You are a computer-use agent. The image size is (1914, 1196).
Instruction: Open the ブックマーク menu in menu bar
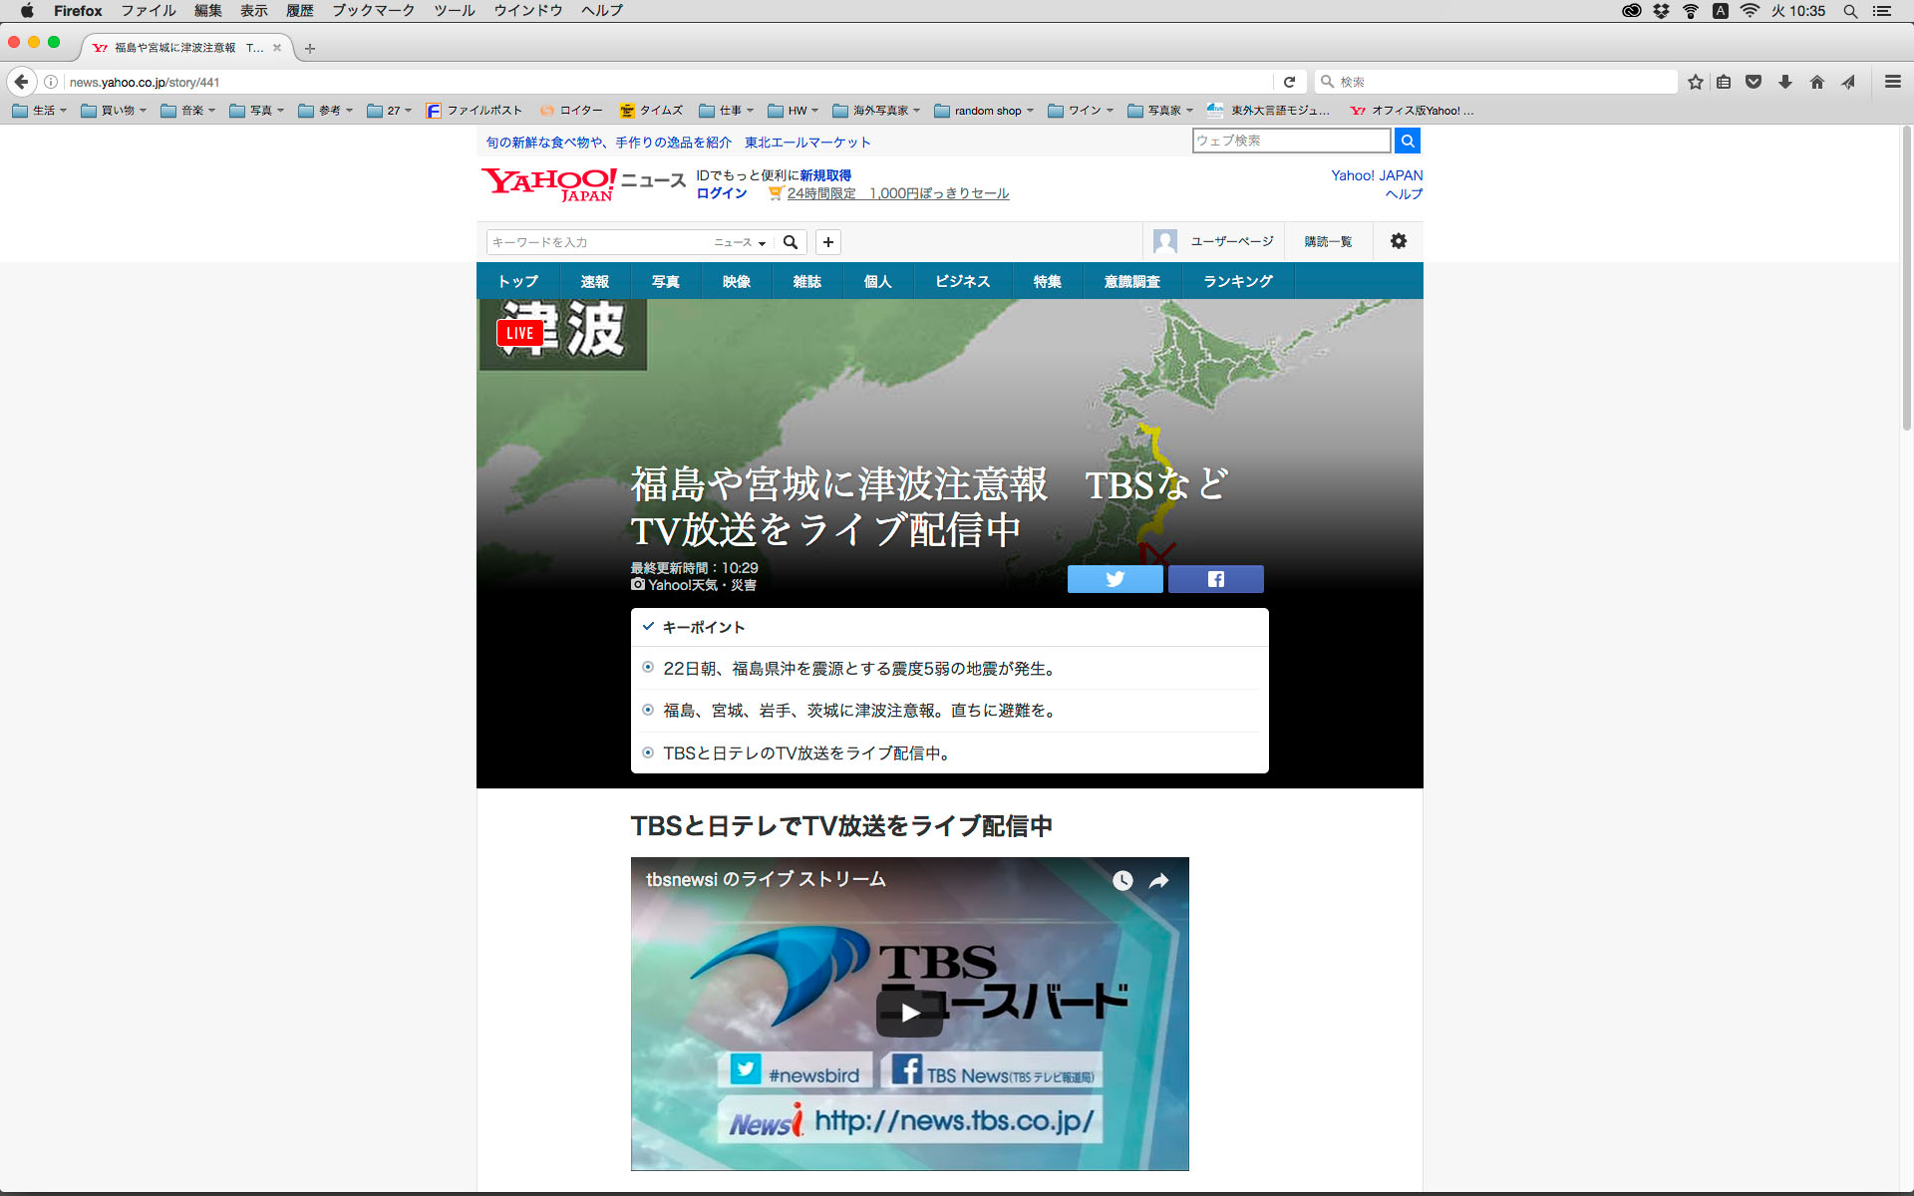click(x=373, y=11)
